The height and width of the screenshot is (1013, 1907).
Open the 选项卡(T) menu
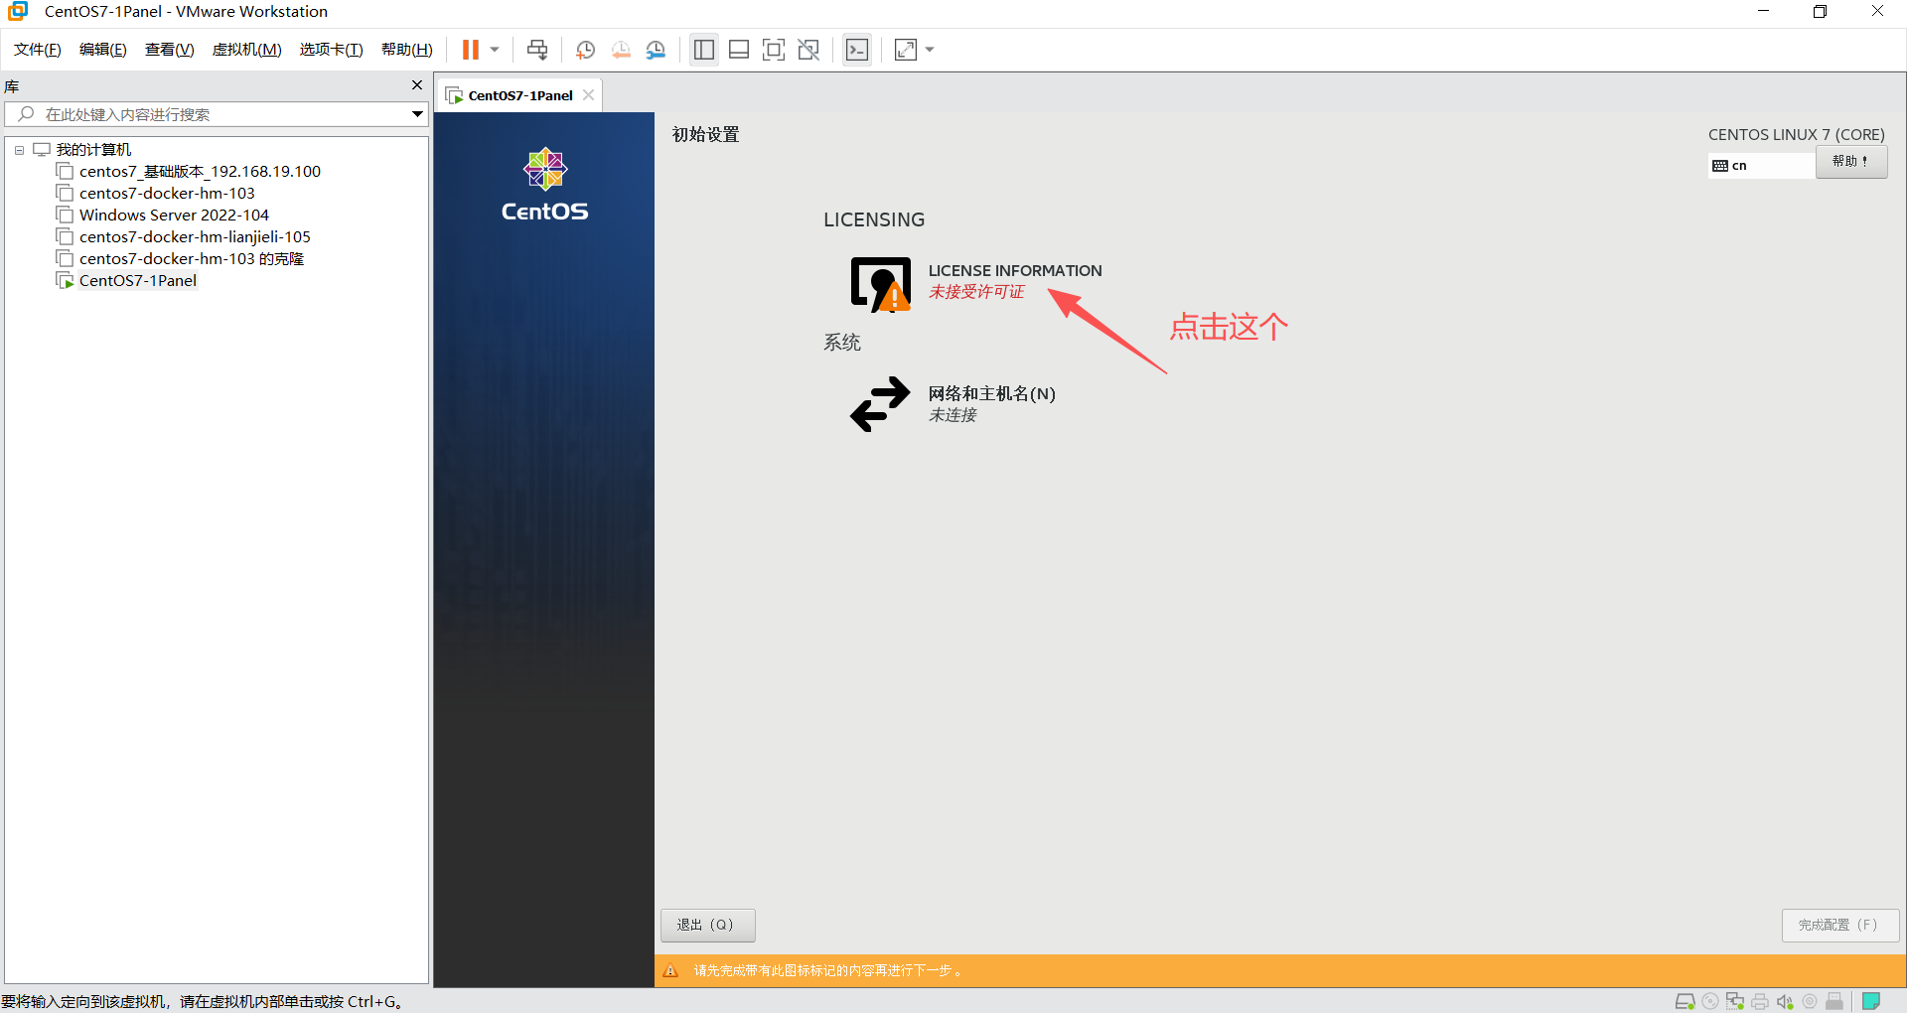coord(332,50)
